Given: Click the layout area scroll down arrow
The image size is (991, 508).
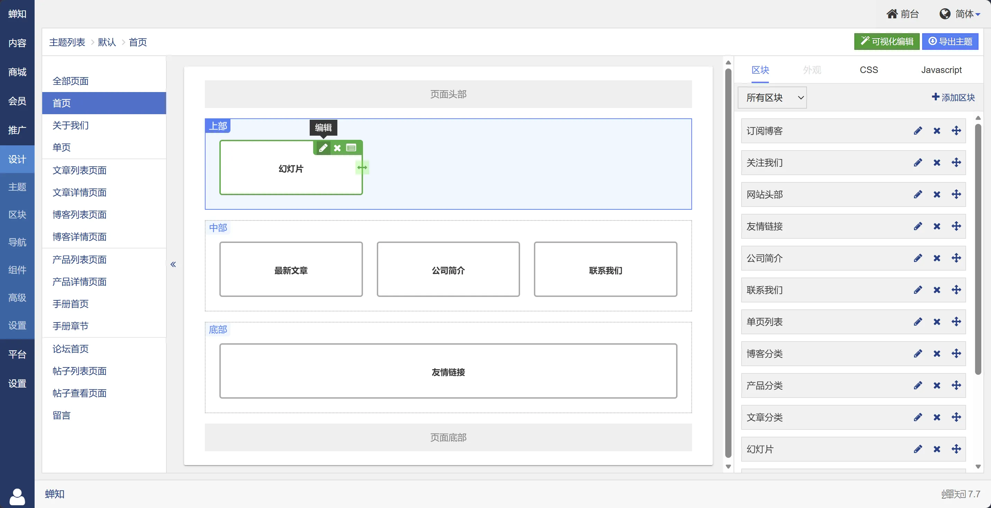Looking at the screenshot, I should [728, 466].
